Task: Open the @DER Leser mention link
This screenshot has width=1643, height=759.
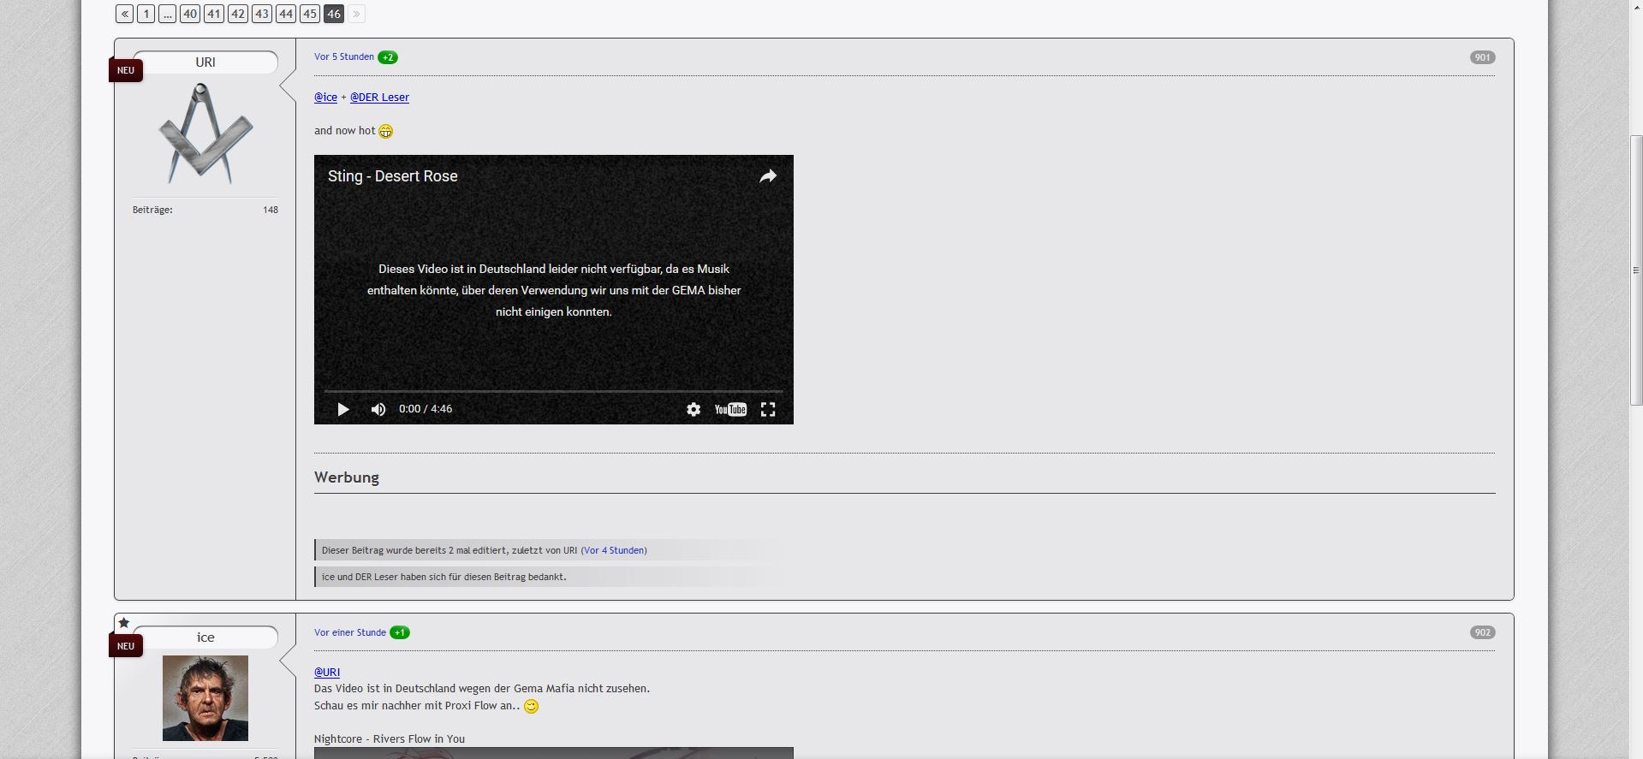Action: [x=379, y=98]
